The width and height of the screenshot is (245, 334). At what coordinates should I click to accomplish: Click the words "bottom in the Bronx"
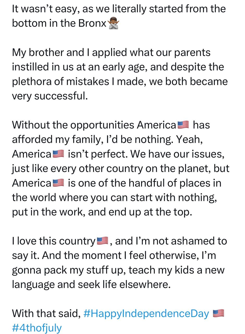59,23
